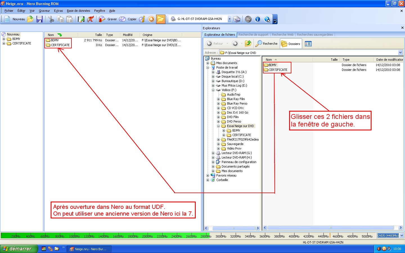The width and height of the screenshot is (405, 253).
Task: Go up one folder level icon
Action: click(248, 44)
